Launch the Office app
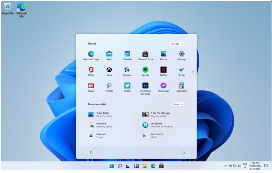 [91, 71]
